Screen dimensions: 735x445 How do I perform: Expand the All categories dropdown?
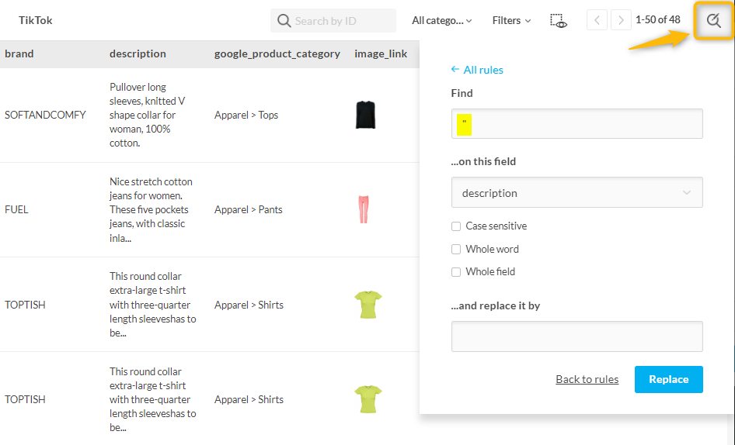(441, 21)
